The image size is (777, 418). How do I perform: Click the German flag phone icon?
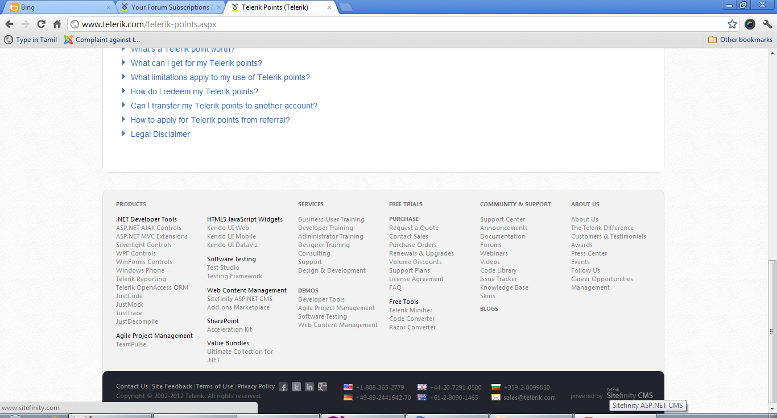click(348, 398)
